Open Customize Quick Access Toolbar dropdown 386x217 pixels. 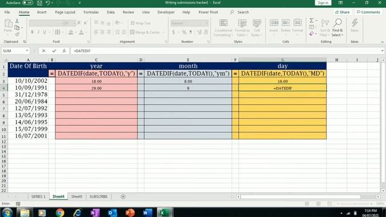[x=80, y=3]
